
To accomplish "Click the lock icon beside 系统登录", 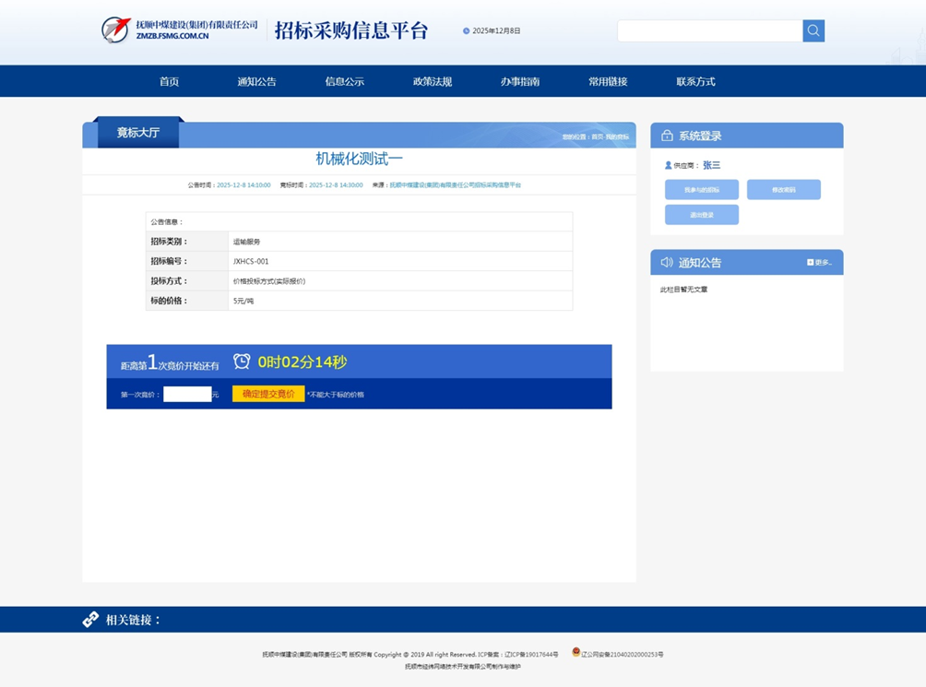I will point(667,136).
